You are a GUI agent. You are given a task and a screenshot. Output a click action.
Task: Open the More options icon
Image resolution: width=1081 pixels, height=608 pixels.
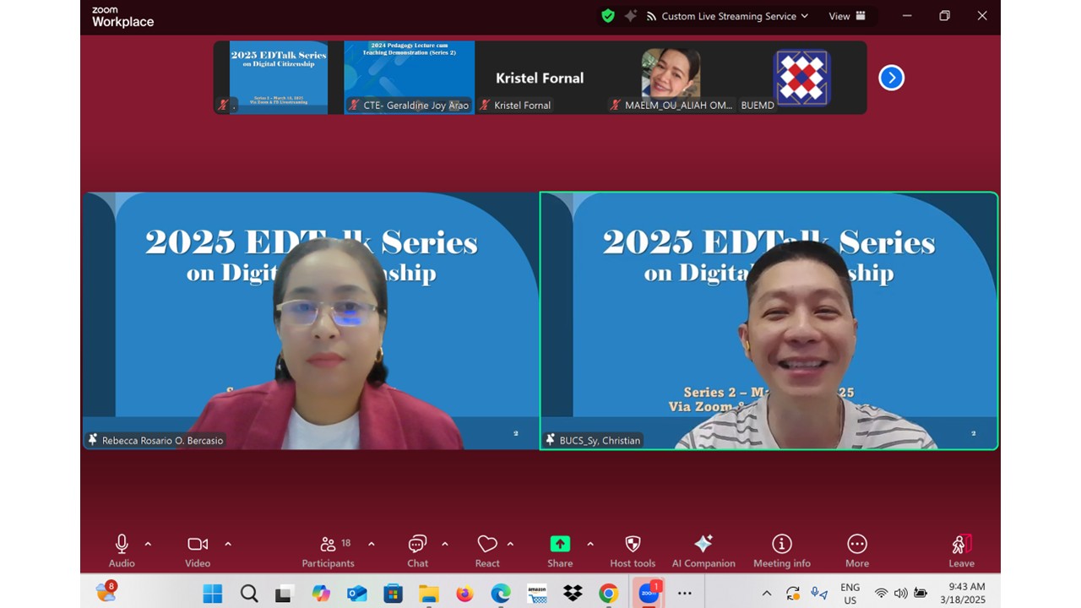click(856, 544)
